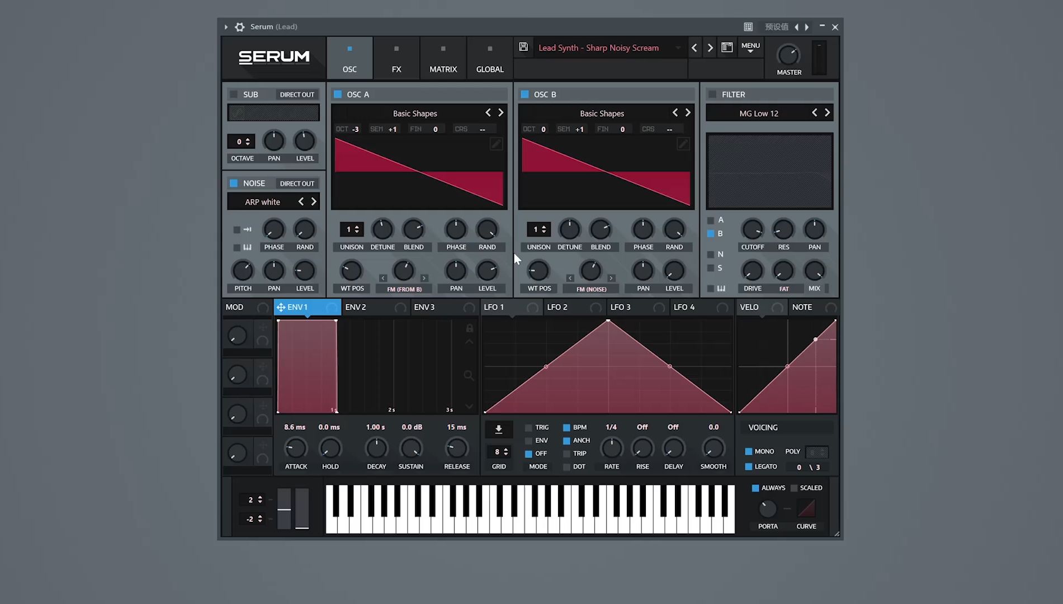Toggle LFO BPM sync checkbox
The image size is (1063, 604).
point(566,427)
